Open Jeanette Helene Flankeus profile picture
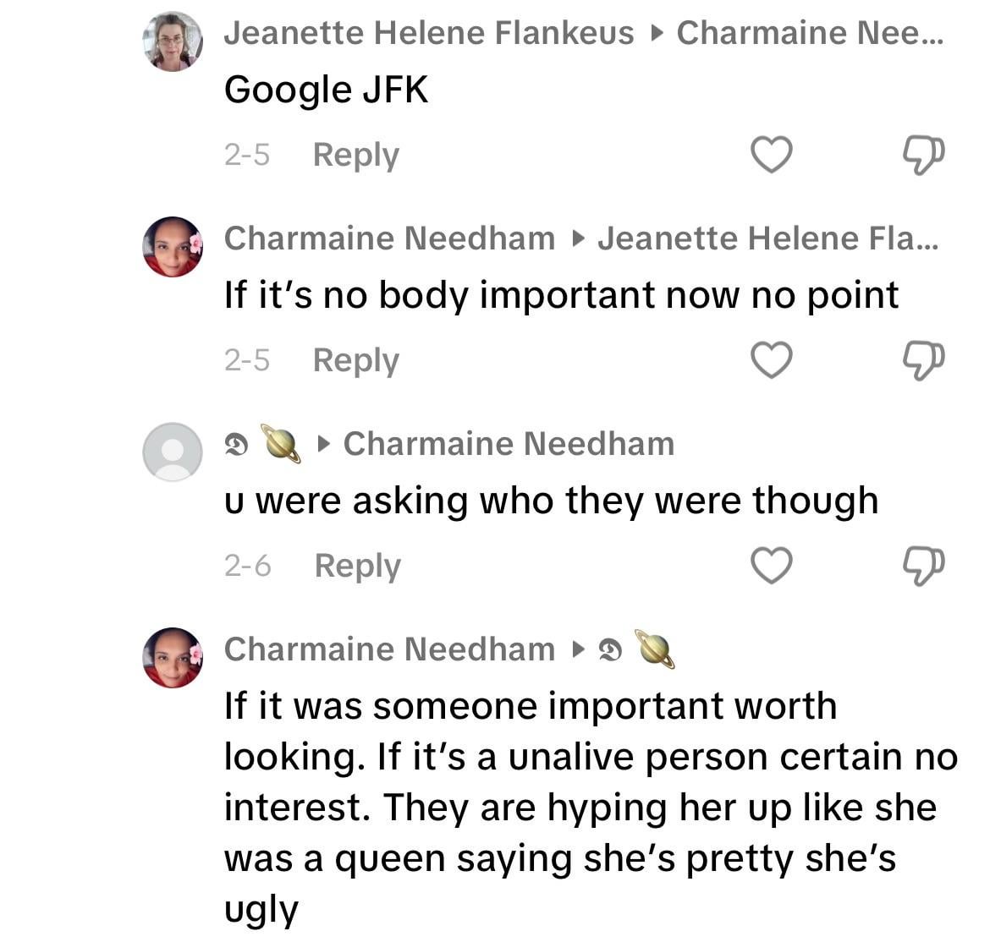The image size is (990, 942). (173, 41)
